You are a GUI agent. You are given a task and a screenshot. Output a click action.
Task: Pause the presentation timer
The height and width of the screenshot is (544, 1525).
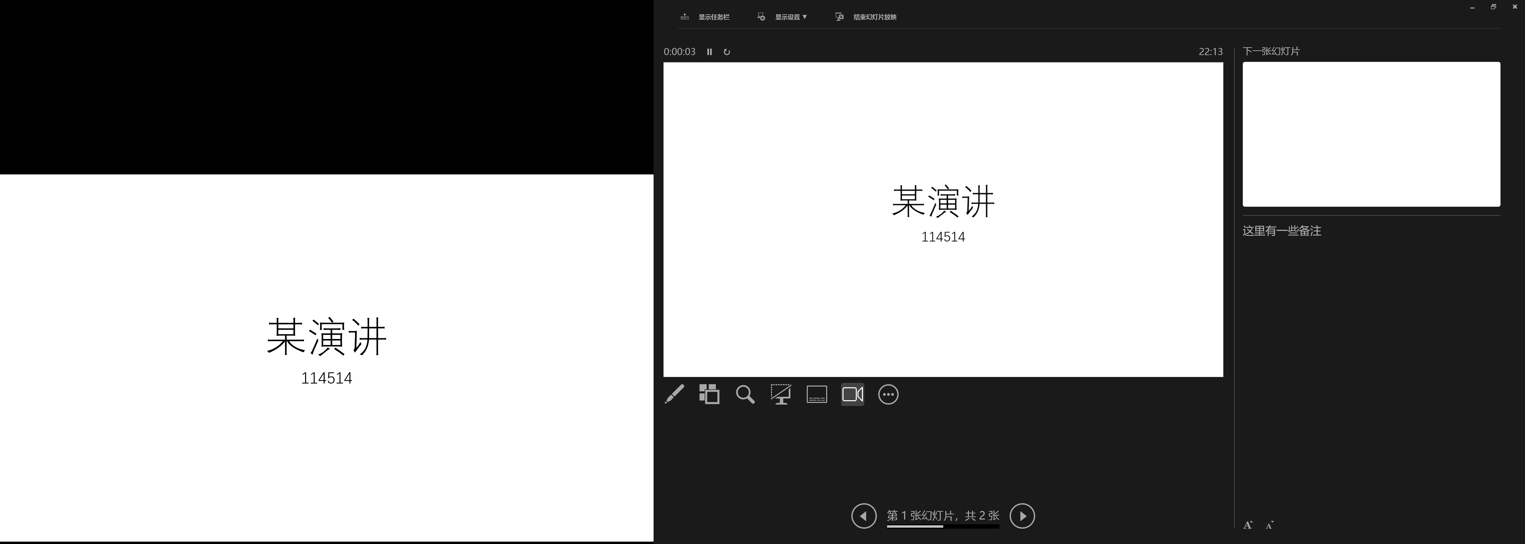click(x=710, y=51)
